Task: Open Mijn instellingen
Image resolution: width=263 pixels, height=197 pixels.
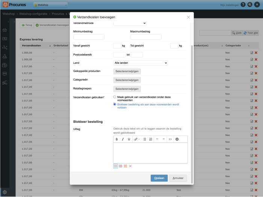Action: (229, 5)
